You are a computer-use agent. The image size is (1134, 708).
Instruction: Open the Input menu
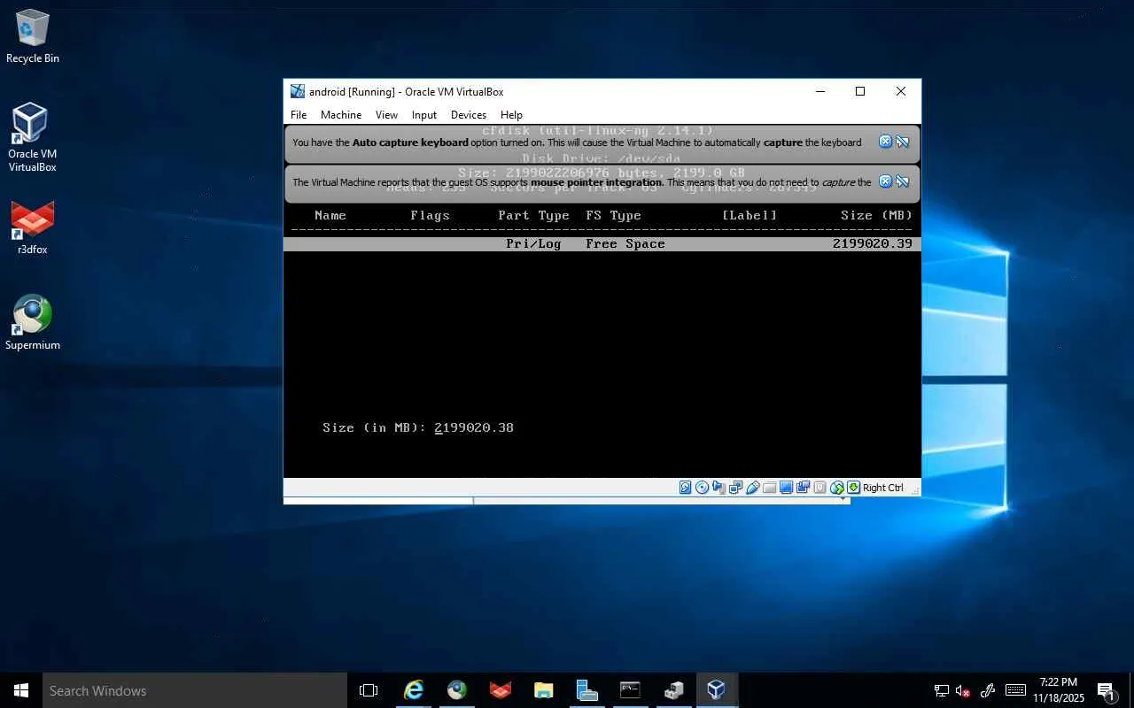[424, 115]
